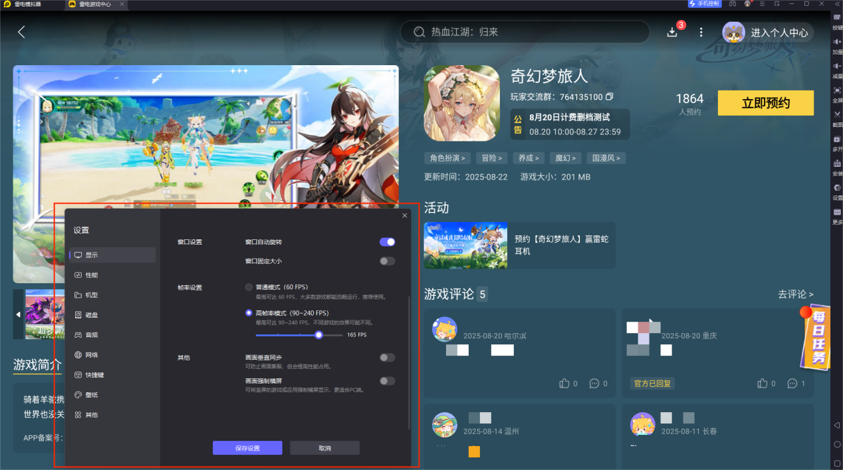Image resolution: width=843 pixels, height=470 pixels.
Task: Open the 角色扮演 tag
Action: [447, 158]
